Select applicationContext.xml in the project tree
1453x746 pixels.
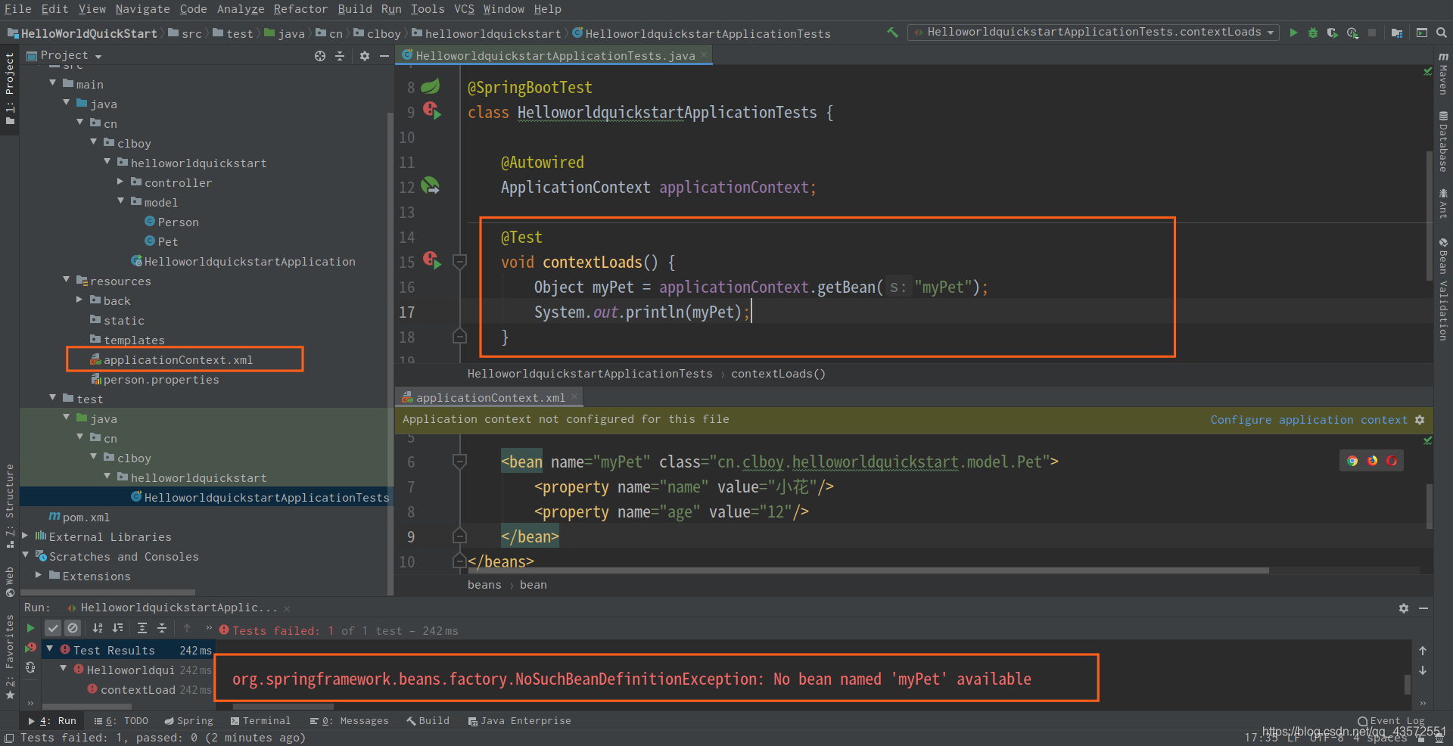(x=178, y=360)
